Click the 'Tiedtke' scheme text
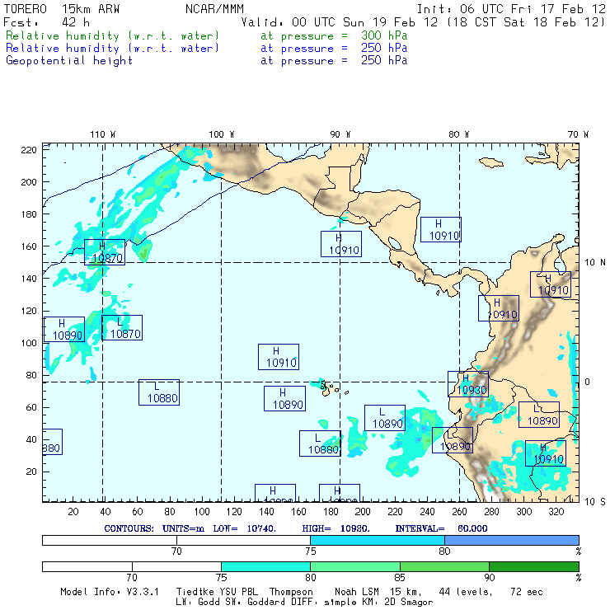The height and width of the screenshot is (610, 610). click(195, 592)
